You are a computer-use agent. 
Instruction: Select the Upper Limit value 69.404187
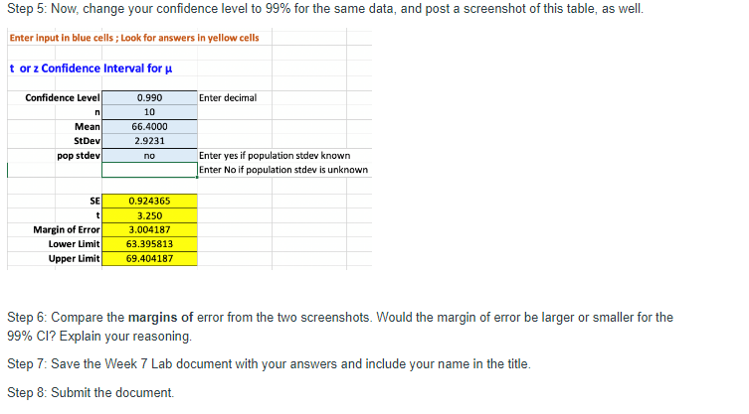point(149,258)
